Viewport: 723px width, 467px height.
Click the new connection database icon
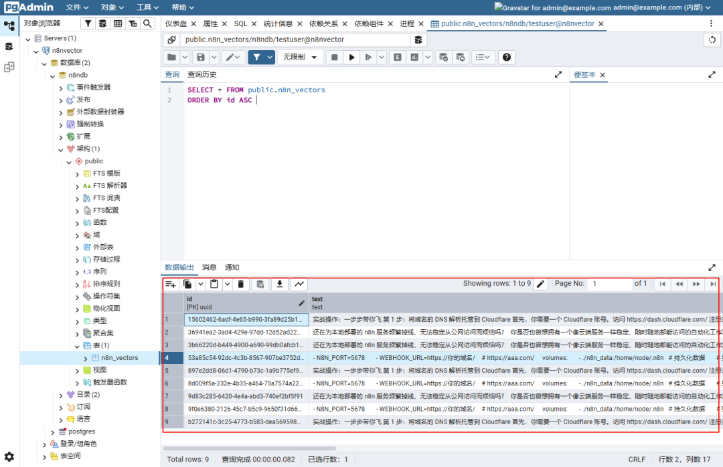coord(418,40)
